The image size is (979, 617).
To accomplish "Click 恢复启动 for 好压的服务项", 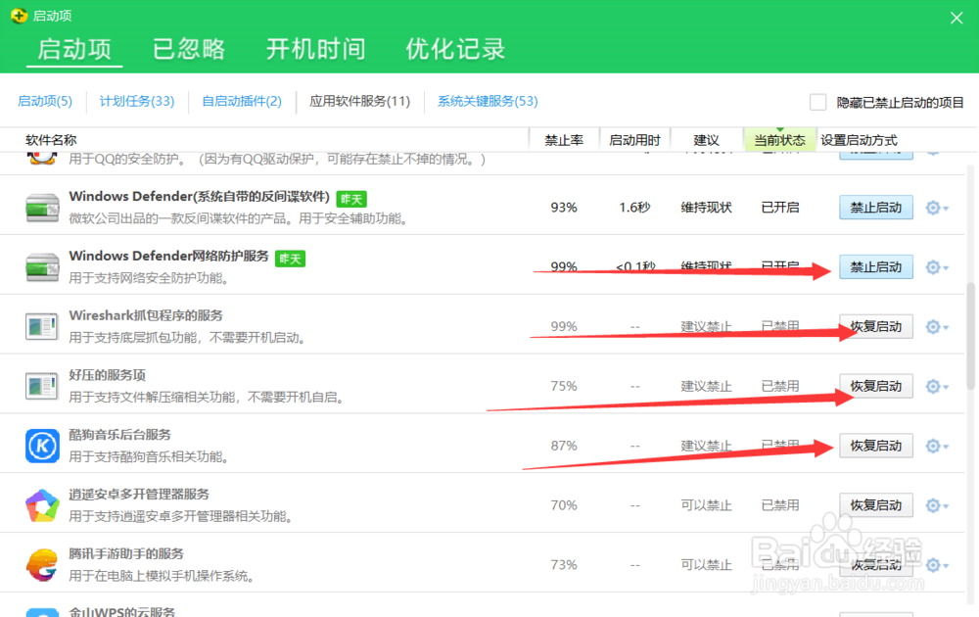I will (876, 386).
